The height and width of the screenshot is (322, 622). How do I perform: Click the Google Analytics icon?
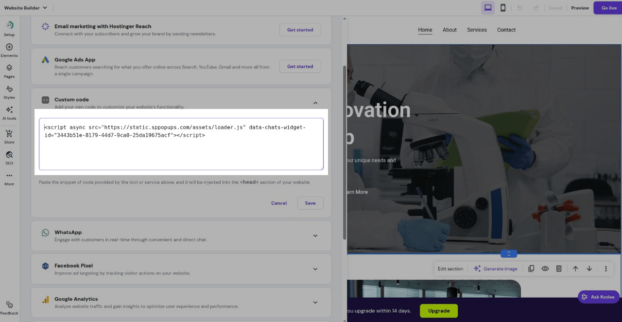tap(45, 300)
